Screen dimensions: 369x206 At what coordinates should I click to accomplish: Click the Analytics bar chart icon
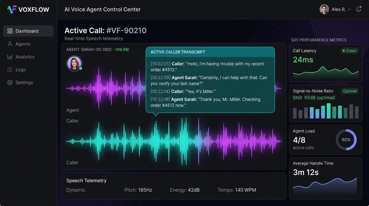pos(10,57)
